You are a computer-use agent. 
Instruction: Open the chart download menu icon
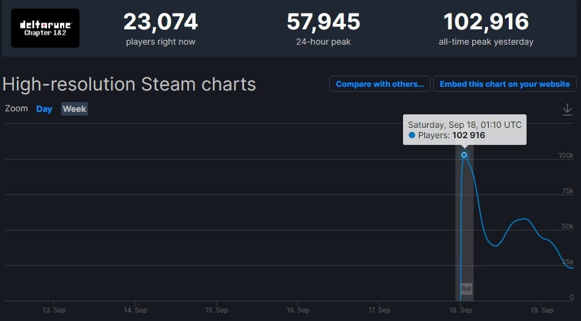(x=567, y=109)
